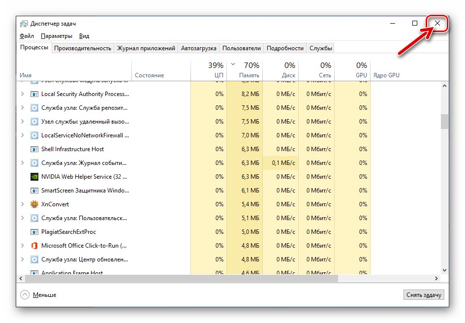Viewport: 465px width, 323px height.
Task: Expand the LocalServiceNoNetworkFirewall group
Action: point(22,135)
